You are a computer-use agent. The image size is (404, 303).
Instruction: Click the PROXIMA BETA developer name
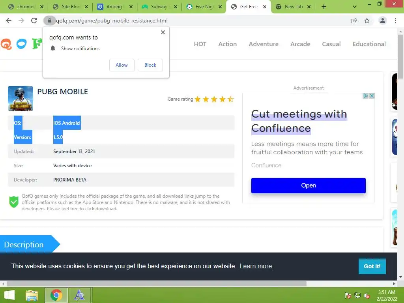pos(70,180)
